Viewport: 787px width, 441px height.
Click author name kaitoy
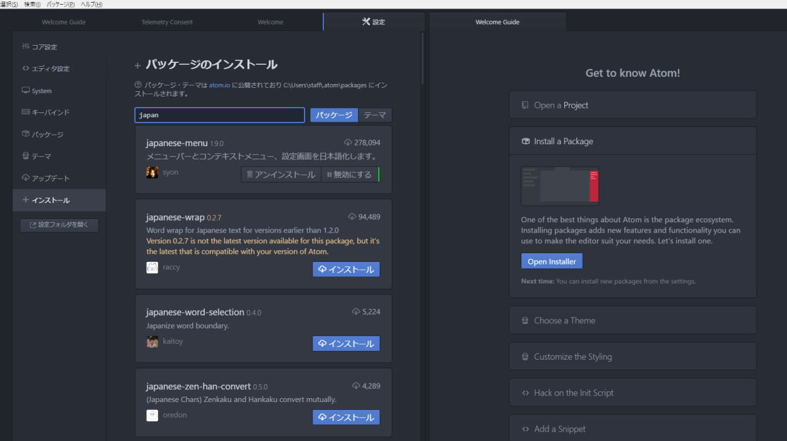point(172,341)
